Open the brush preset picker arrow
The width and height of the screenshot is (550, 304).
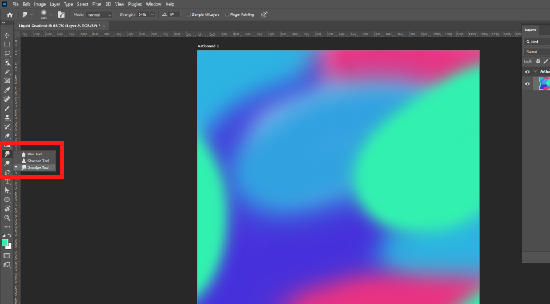51,15
